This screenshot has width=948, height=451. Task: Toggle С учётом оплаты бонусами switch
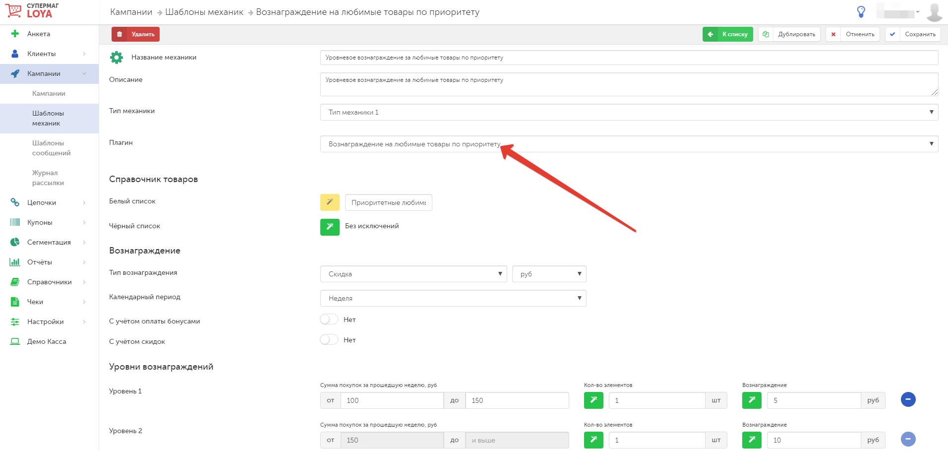coord(329,319)
